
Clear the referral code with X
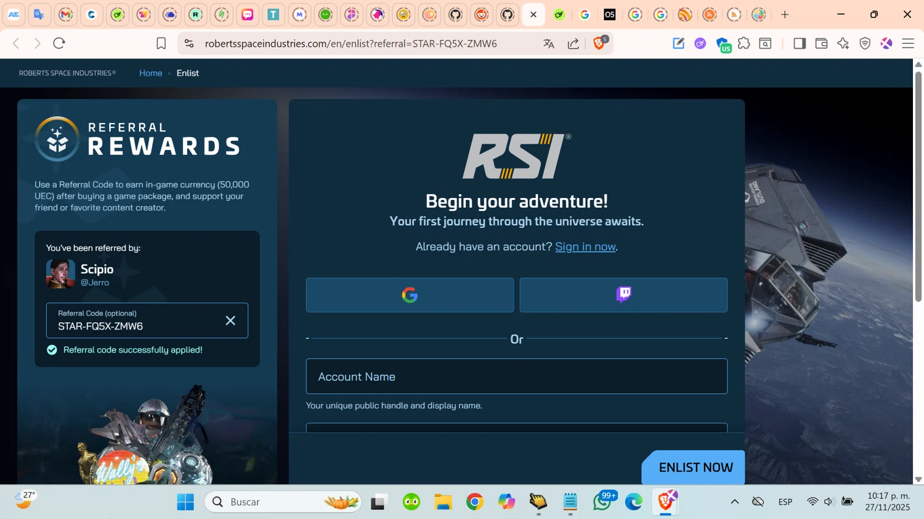coord(230,320)
